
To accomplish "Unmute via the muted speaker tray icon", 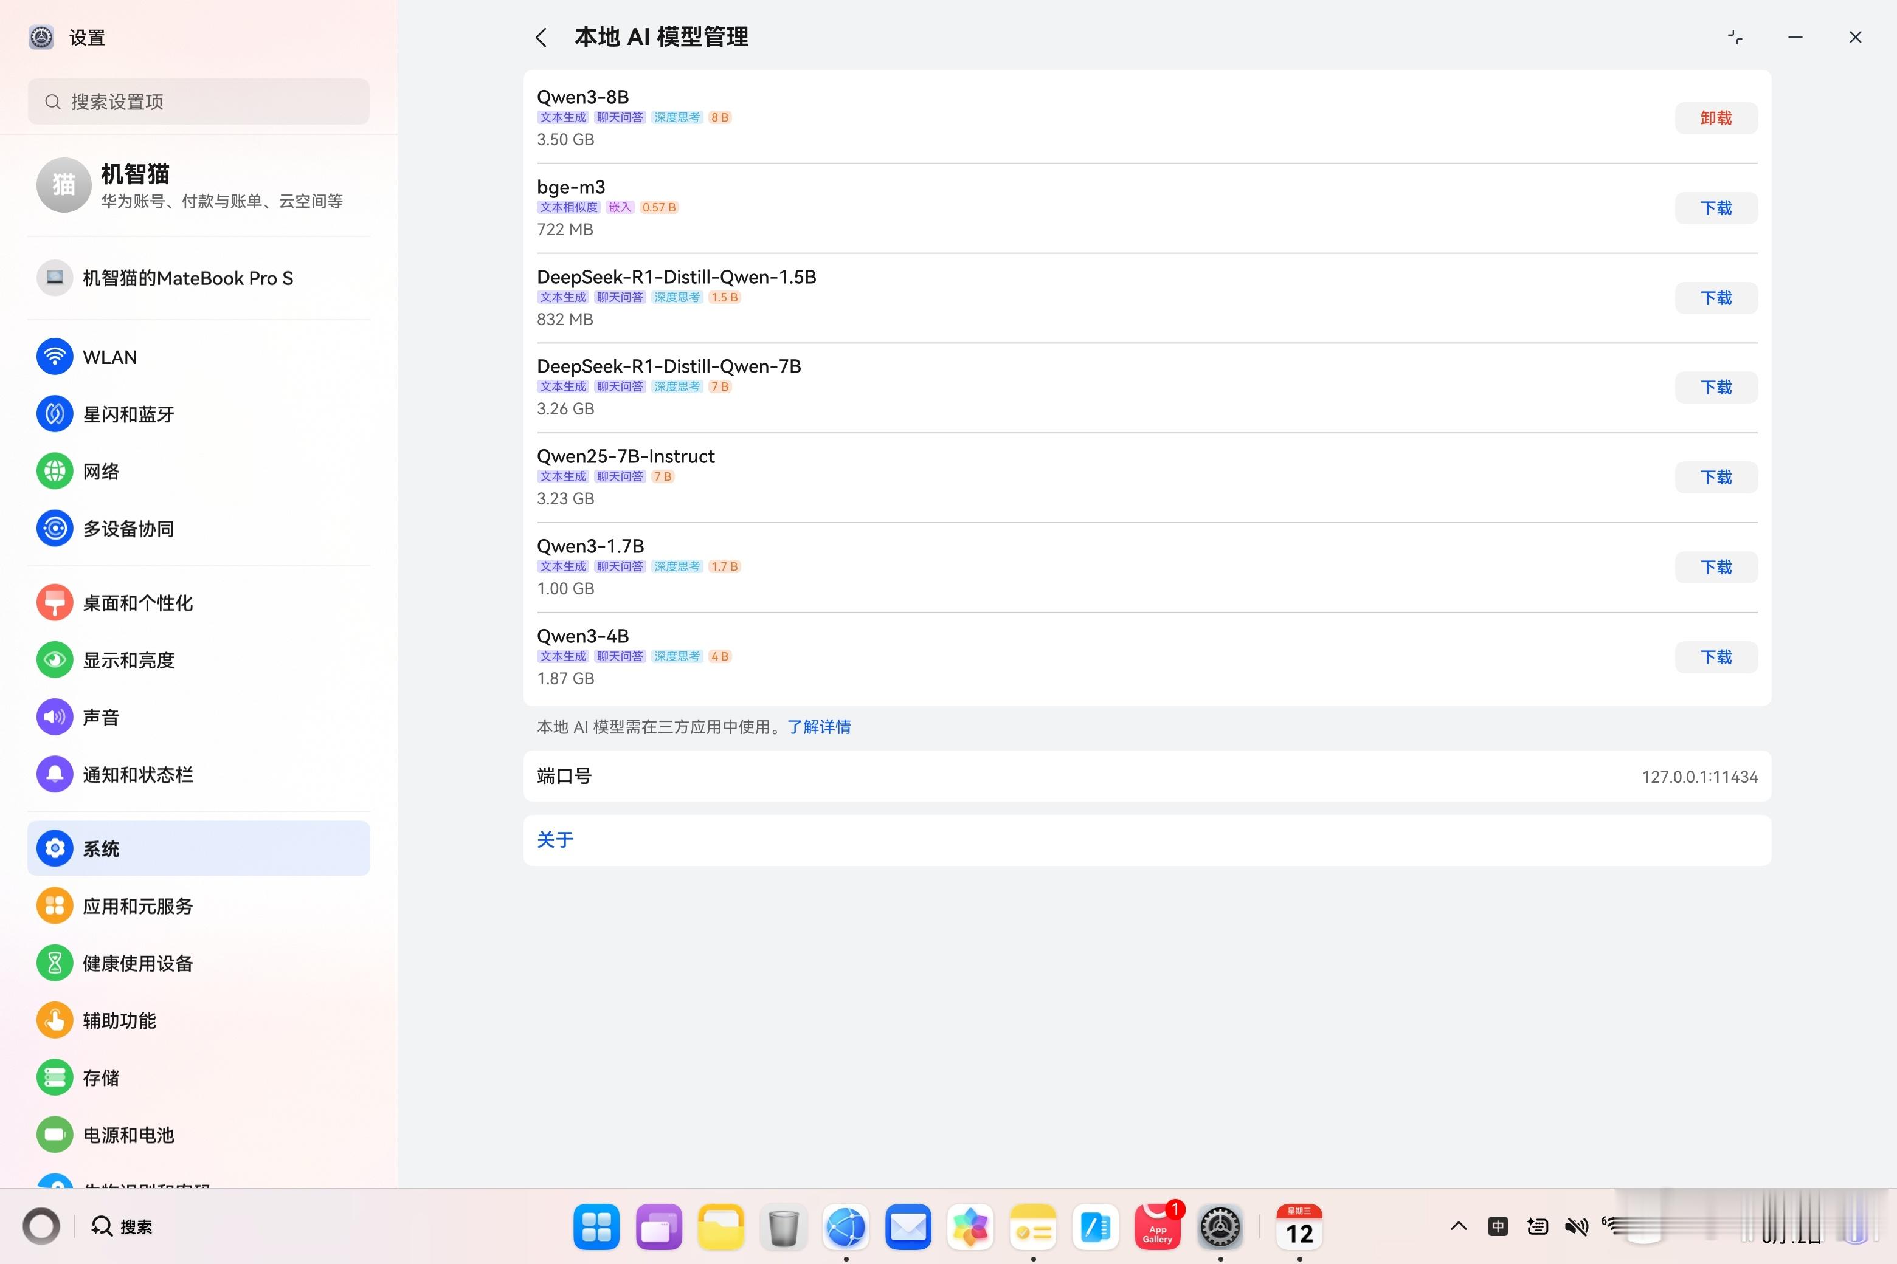I will (1576, 1226).
